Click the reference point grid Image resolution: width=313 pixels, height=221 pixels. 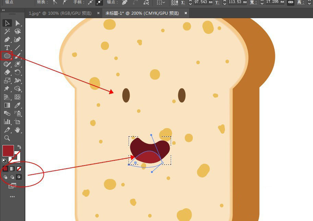pyautogui.click(x=174, y=2)
